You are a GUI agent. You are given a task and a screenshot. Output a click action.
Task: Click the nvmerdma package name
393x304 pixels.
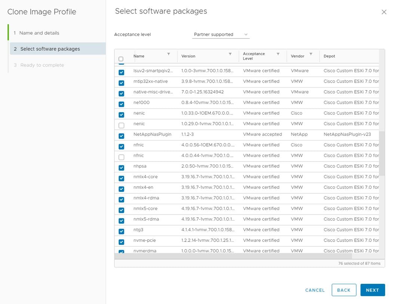(x=145, y=251)
